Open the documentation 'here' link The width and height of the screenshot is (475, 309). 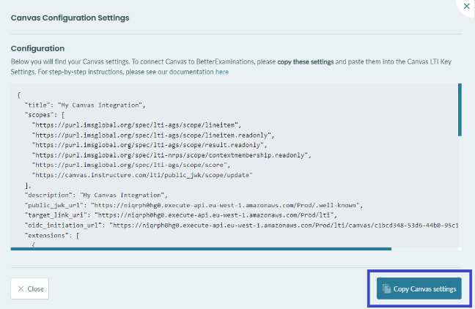click(x=222, y=72)
